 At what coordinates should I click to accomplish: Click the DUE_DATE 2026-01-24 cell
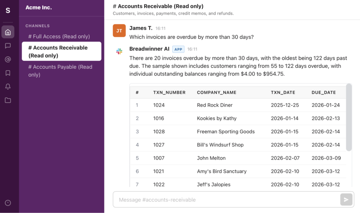326,105
